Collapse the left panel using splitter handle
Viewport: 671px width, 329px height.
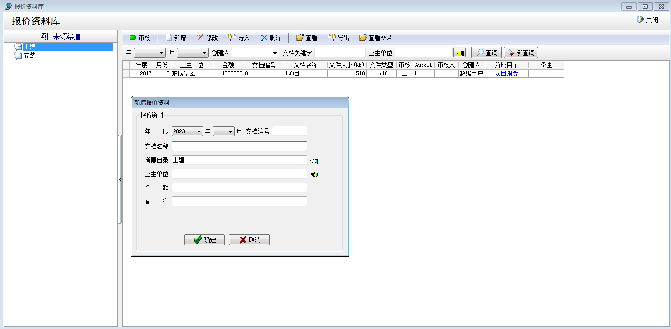[120, 180]
